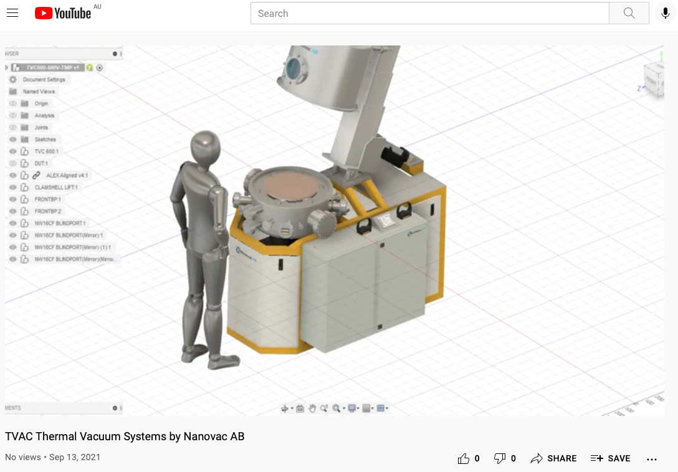The image size is (678, 472).
Task: Click the magnifier search button
Action: (x=629, y=13)
